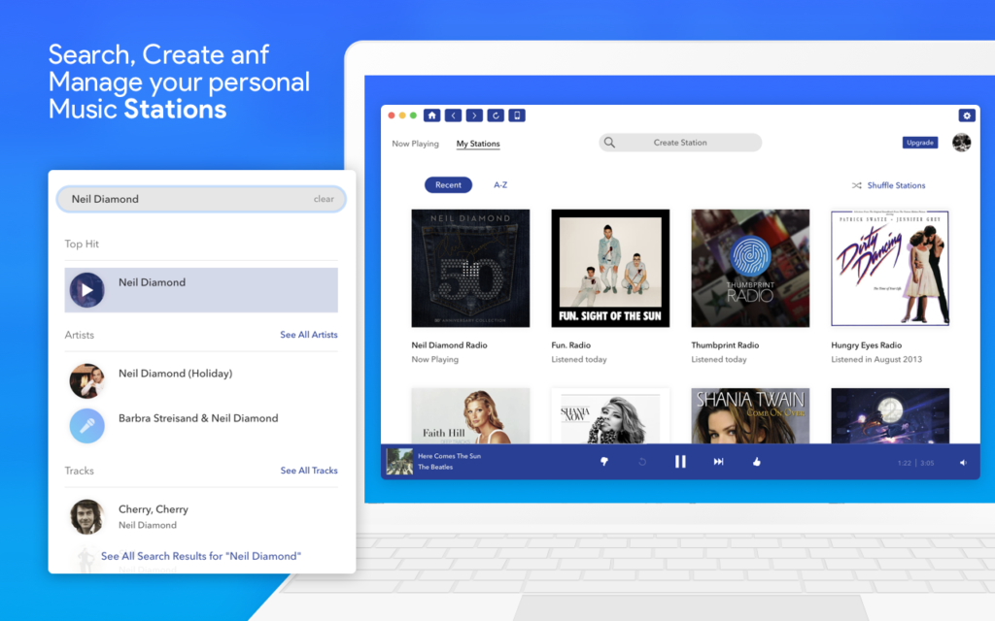Sort stations A-Z
The height and width of the screenshot is (621, 995).
click(500, 185)
